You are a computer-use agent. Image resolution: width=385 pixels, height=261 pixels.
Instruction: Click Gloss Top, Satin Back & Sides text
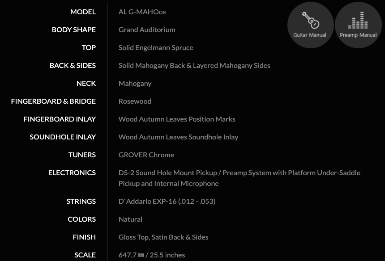pyautogui.click(x=163, y=237)
